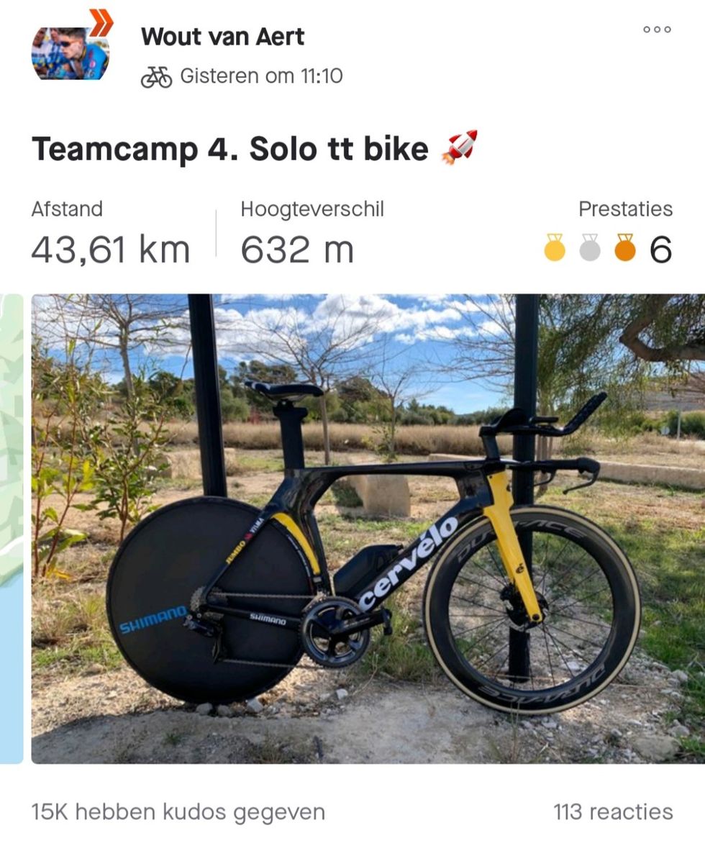Click the gold medal icon
The image size is (705, 856).
555,248
